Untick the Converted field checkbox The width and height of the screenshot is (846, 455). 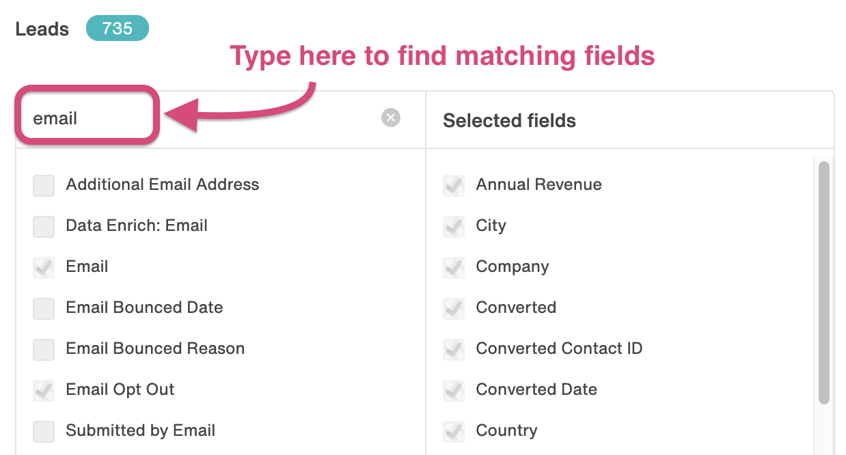[454, 308]
